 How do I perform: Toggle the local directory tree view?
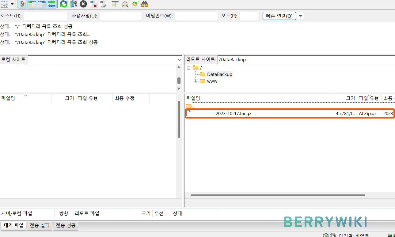(32, 4)
